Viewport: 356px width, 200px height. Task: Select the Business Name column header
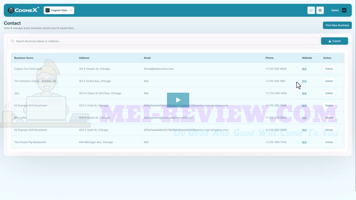pos(24,58)
